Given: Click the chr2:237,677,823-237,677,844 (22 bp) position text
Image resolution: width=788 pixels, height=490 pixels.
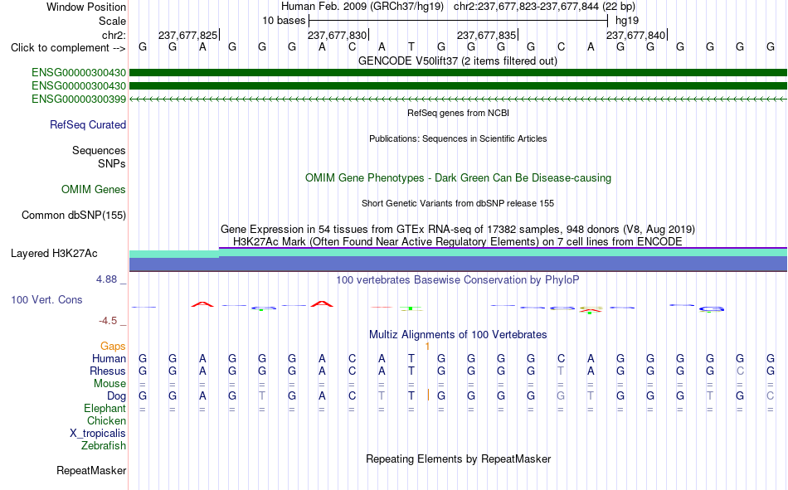Looking at the screenshot, I should point(544,7).
